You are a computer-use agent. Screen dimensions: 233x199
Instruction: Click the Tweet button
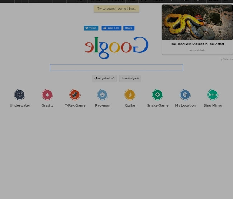(x=91, y=28)
